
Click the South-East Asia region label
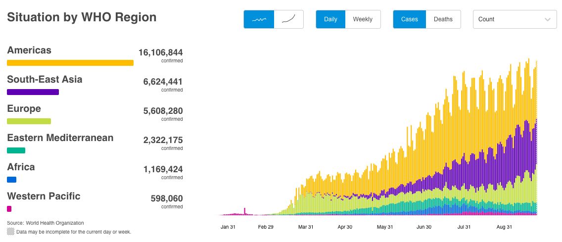pos(45,79)
